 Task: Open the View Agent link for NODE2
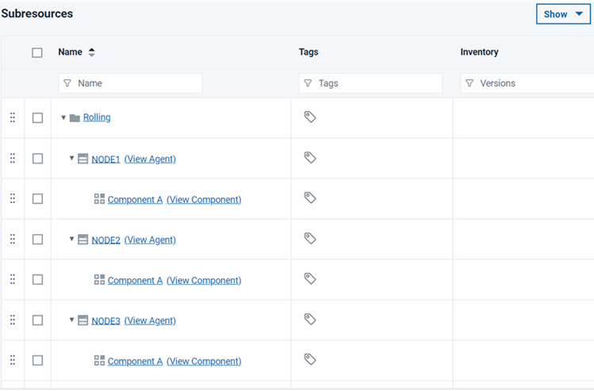[x=150, y=240]
